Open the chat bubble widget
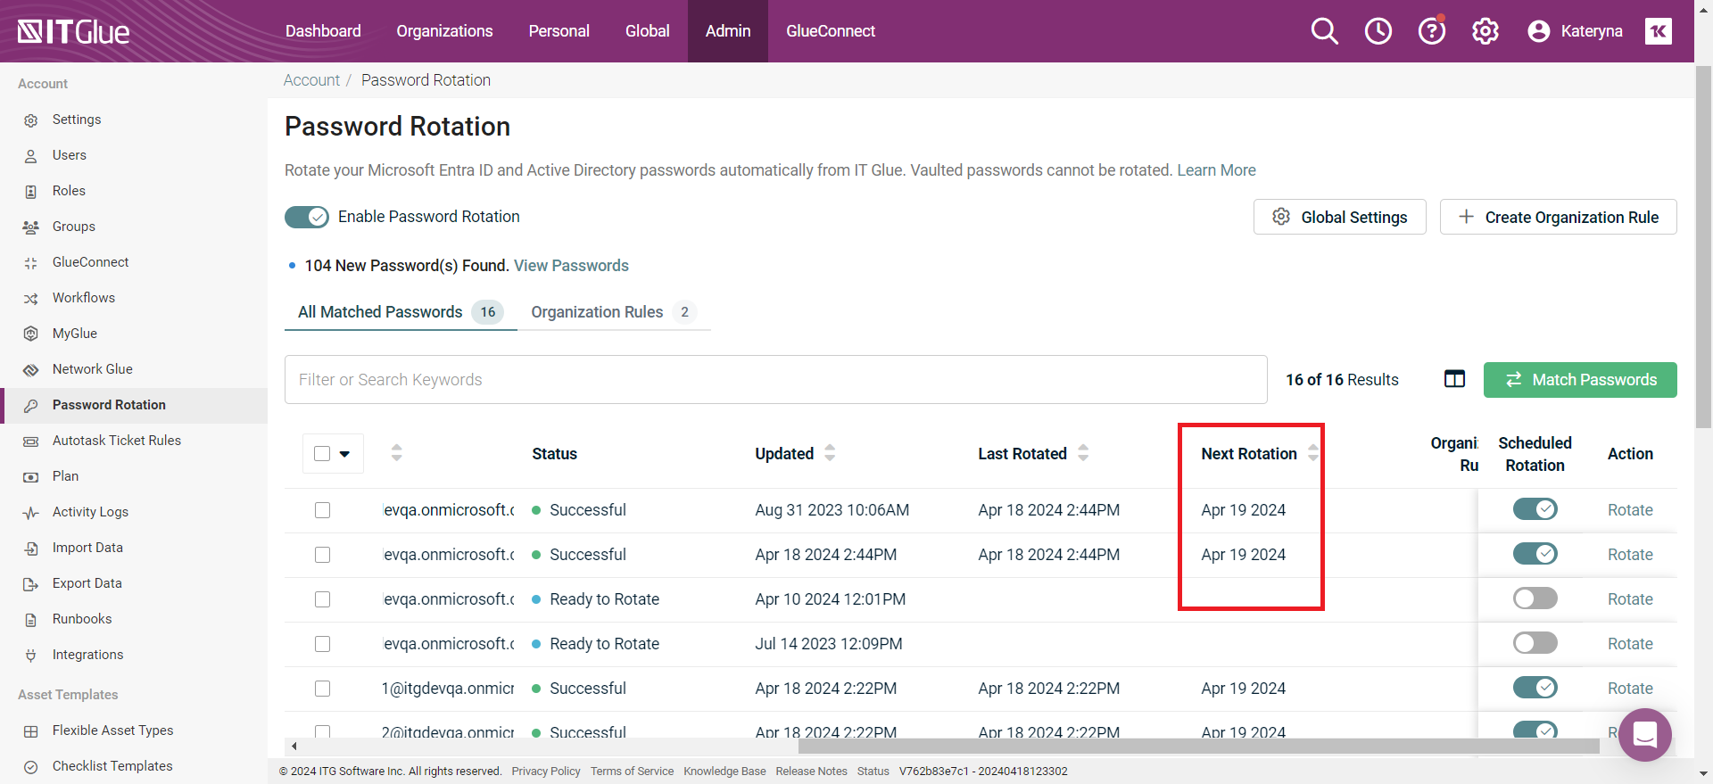Image resolution: width=1713 pixels, height=784 pixels. (1644, 734)
